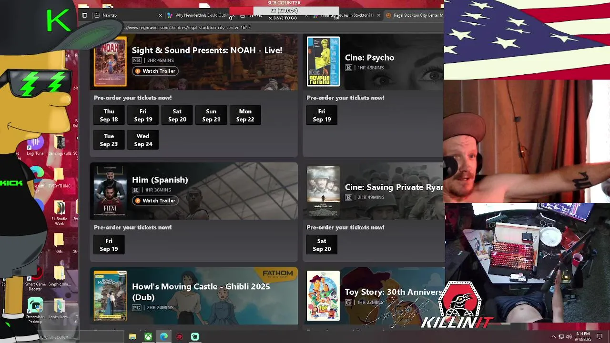The image size is (610, 343).
Task: Close the first New tab
Action: 160,15
